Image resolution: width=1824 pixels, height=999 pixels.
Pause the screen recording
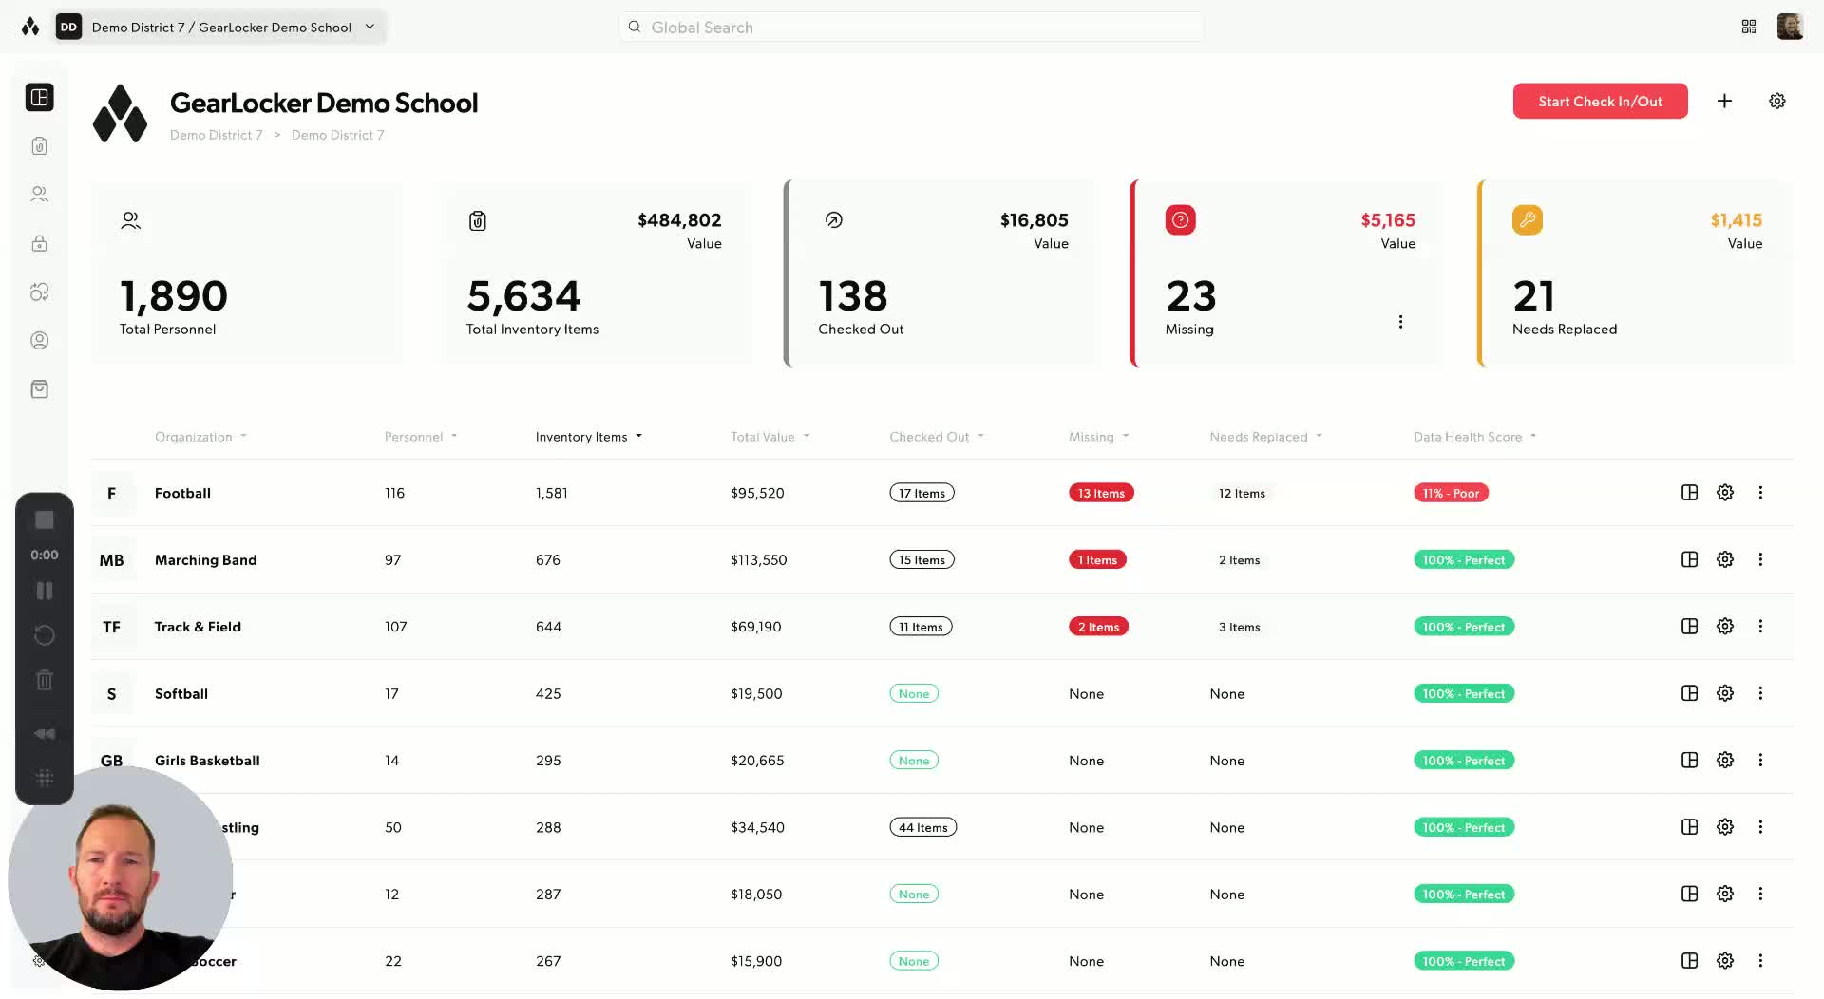pyautogui.click(x=45, y=591)
